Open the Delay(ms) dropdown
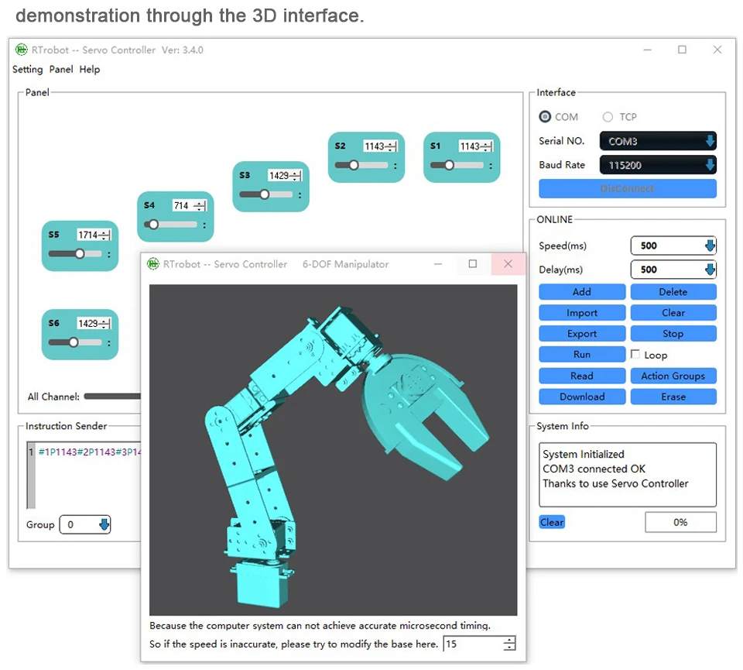The width and height of the screenshot is (743, 670). click(x=673, y=270)
